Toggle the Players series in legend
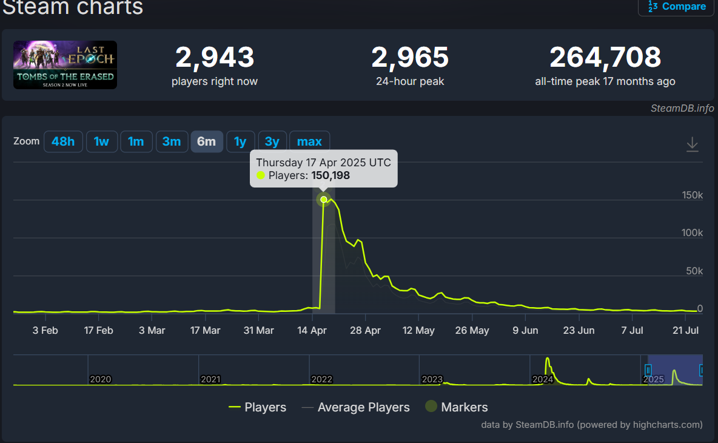 [x=257, y=407]
